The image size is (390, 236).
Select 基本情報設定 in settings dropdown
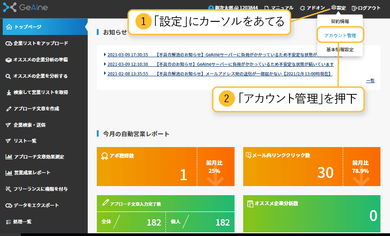point(340,49)
